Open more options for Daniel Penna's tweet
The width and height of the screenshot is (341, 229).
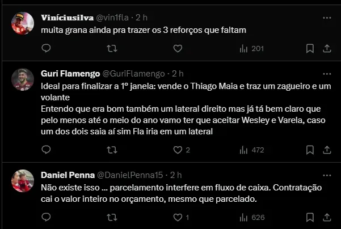tap(326, 175)
